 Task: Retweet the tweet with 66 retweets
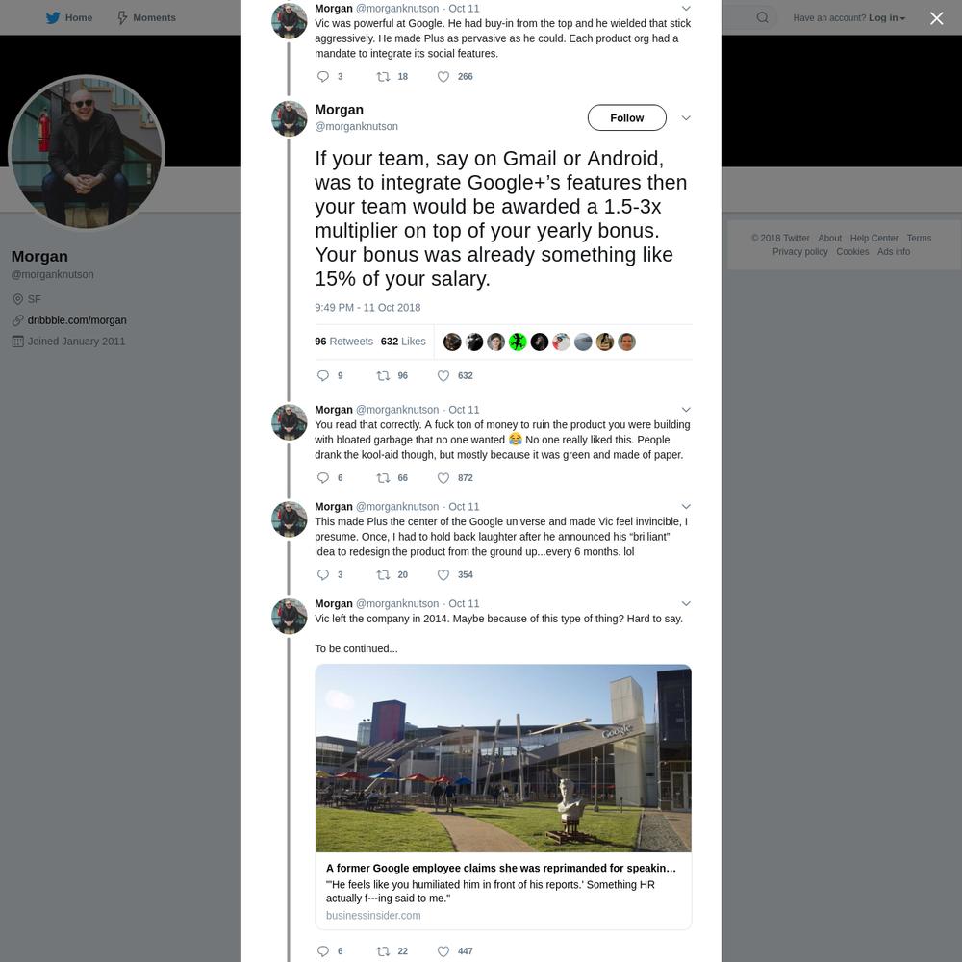pos(383,478)
